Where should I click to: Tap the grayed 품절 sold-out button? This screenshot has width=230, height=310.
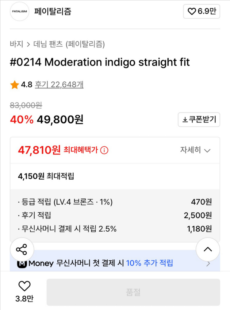133,292
